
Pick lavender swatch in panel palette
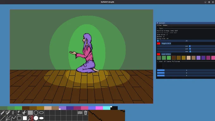click(199, 58)
